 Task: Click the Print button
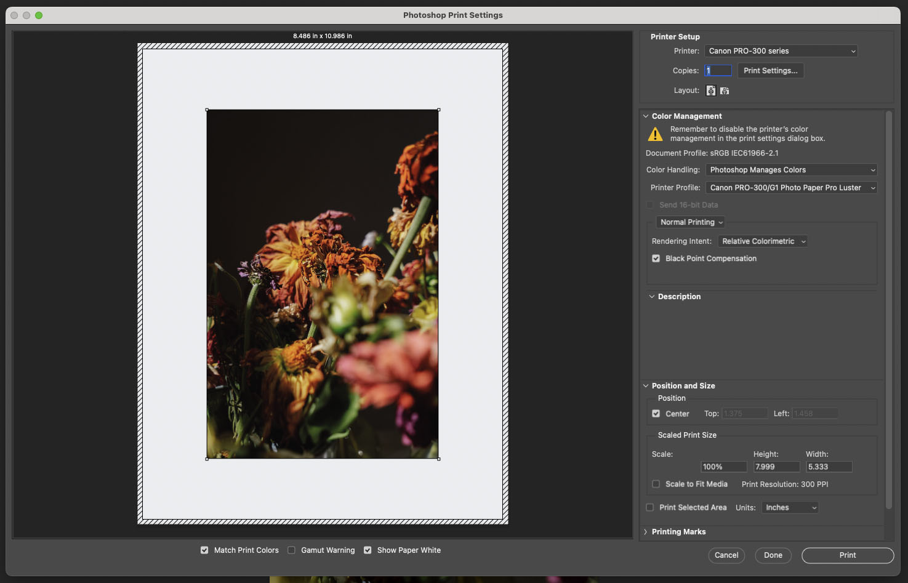point(848,555)
